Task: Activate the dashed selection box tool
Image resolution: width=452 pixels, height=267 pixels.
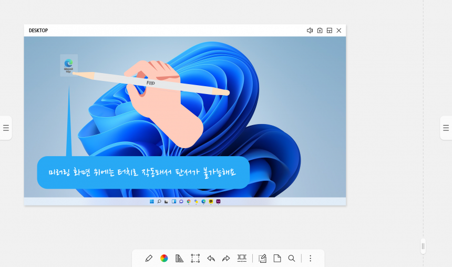Action: (195, 259)
